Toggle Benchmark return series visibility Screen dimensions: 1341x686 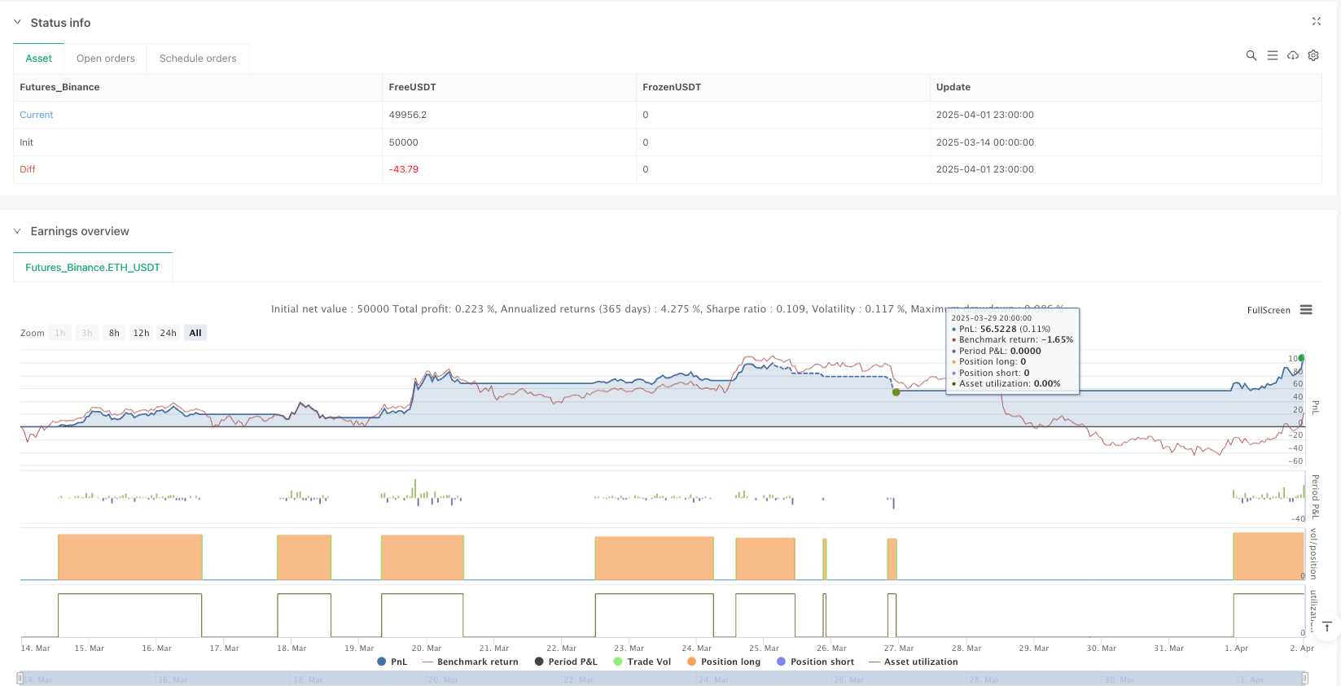tap(470, 662)
